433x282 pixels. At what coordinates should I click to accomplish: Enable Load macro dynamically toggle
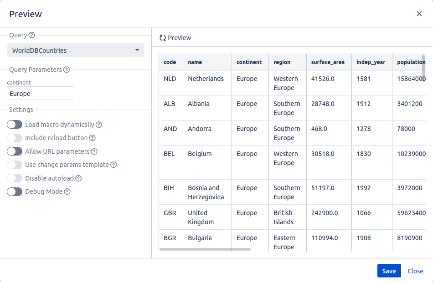tap(15, 125)
